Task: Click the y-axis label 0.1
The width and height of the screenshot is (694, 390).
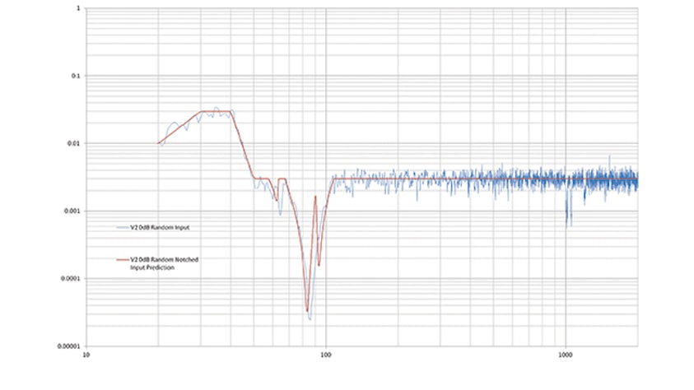Action: click(76, 76)
